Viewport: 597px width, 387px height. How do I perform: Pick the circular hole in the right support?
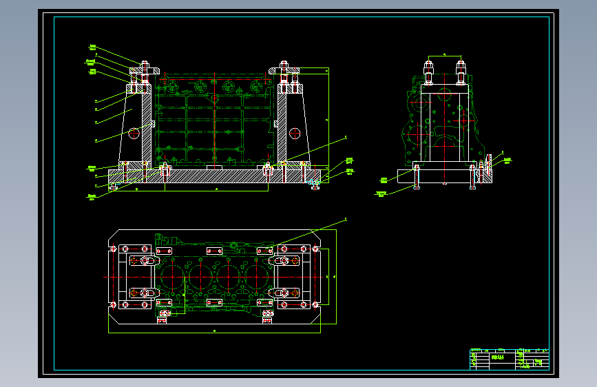(x=295, y=134)
